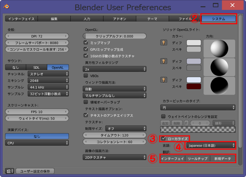Select SDL sound device option
Viewport: 246px width, 177px height.
(x=36, y=67)
